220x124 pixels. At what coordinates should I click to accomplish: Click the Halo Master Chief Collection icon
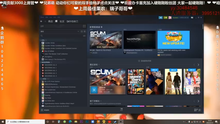tap(43, 54)
